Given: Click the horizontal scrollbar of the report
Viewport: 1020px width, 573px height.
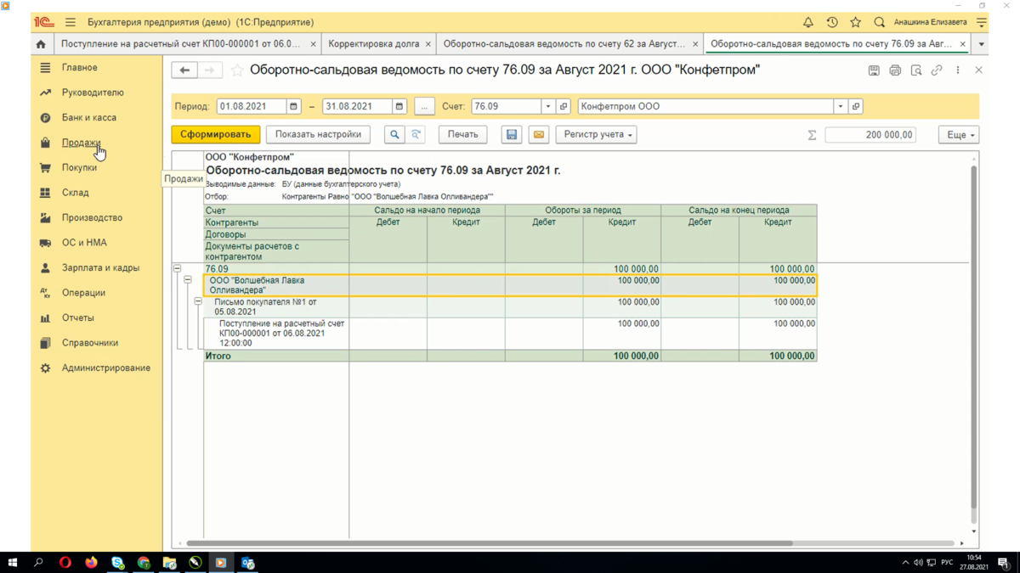Looking at the screenshot, I should click(x=489, y=543).
